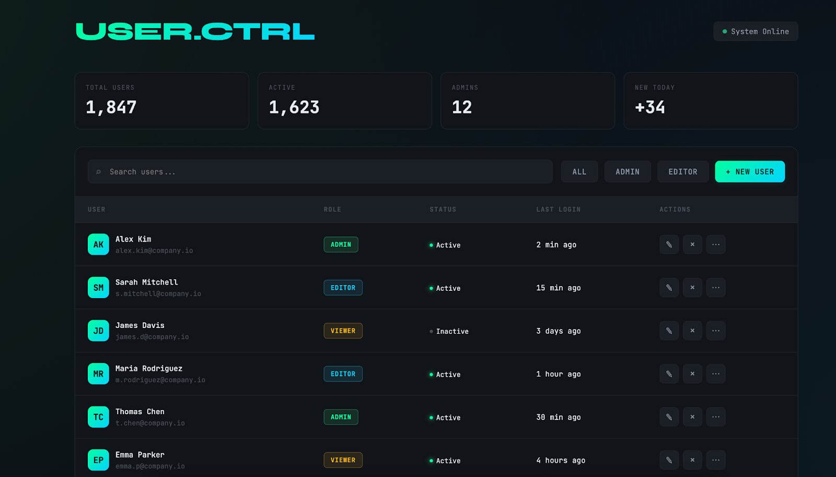
Task: Click the magnifying glass search icon
Action: pyautogui.click(x=99, y=171)
